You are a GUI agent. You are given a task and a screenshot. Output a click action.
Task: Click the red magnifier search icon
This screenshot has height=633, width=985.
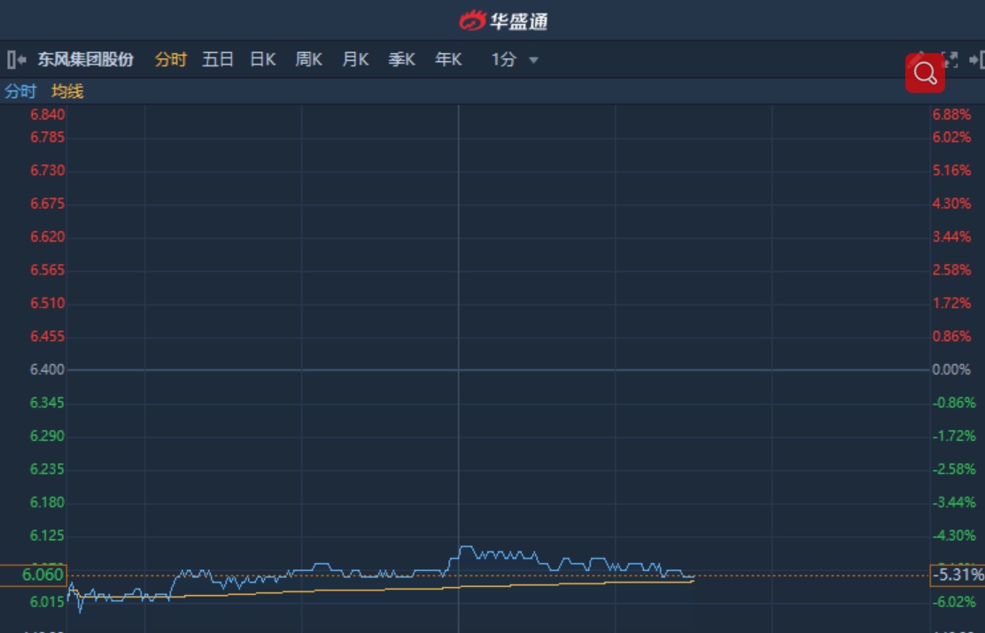[925, 73]
